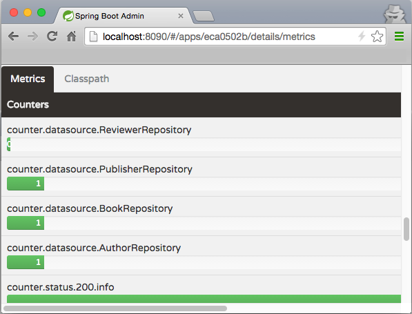Click the lightning bolt icon in address bar
This screenshot has width=412, height=314.
[x=362, y=36]
